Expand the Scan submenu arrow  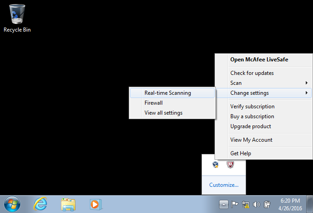click(x=306, y=83)
